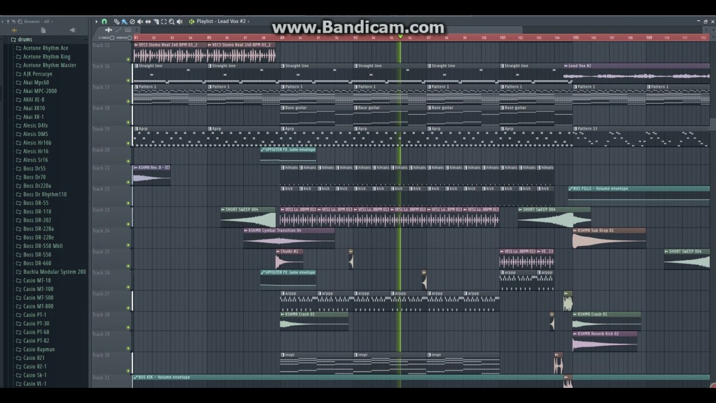Open clip menu icon of VEC3 Slomo Beat clip

point(135,45)
